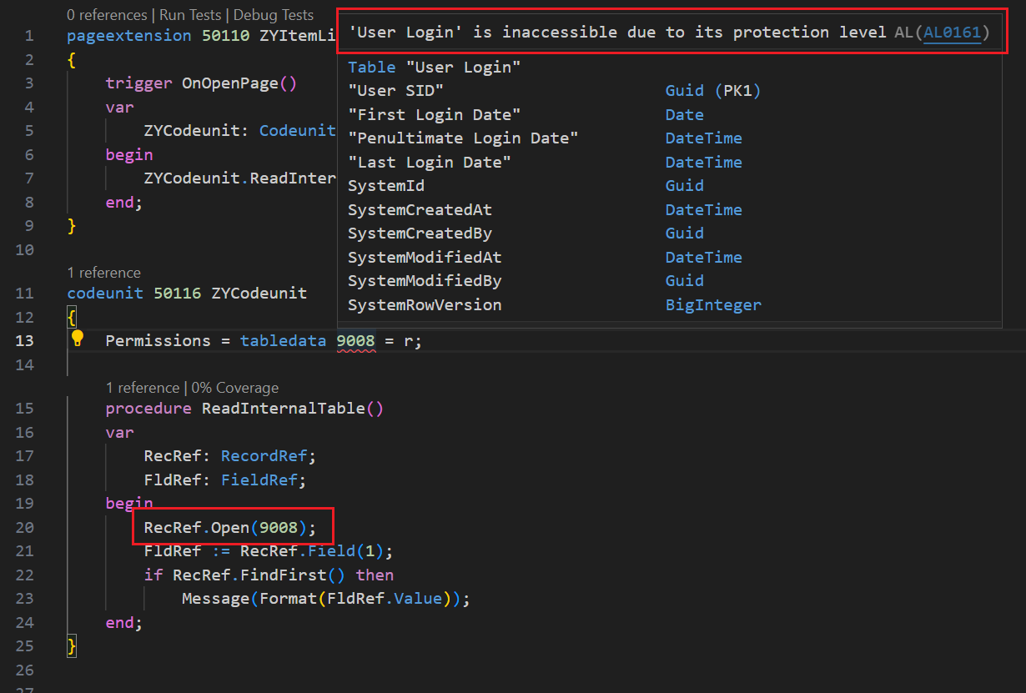Open 1 reference link above ReadInternalTable procedure

[142, 388]
